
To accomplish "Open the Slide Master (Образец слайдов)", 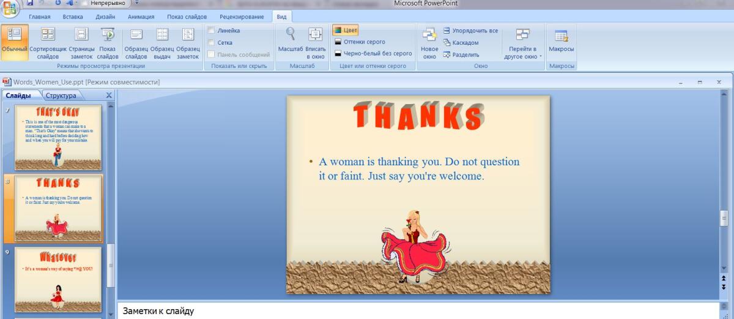I will point(136,42).
